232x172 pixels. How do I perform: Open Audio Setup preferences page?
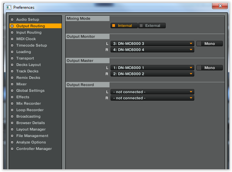coord(28,20)
